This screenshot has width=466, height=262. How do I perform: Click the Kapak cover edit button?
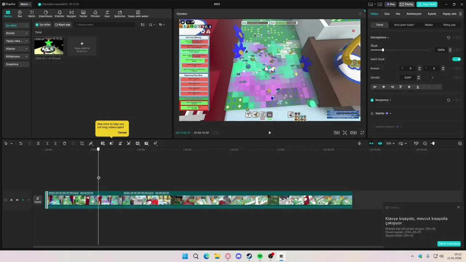pyautogui.click(x=38, y=200)
